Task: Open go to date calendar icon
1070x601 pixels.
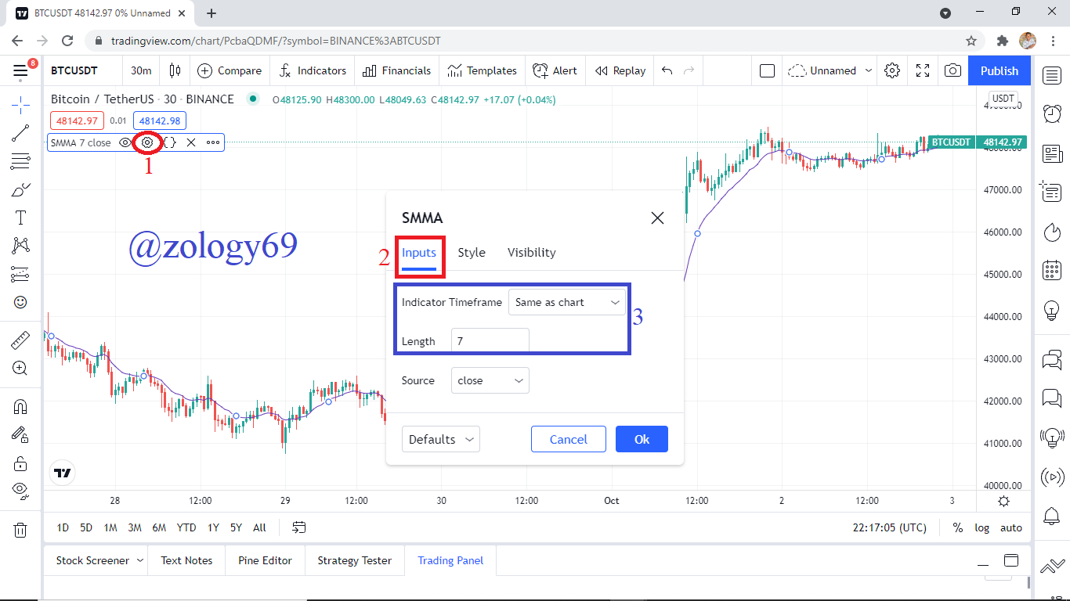Action: point(299,527)
